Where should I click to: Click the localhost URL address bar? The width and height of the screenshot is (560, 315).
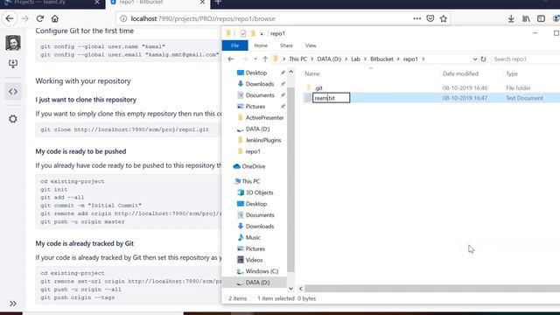click(264, 18)
